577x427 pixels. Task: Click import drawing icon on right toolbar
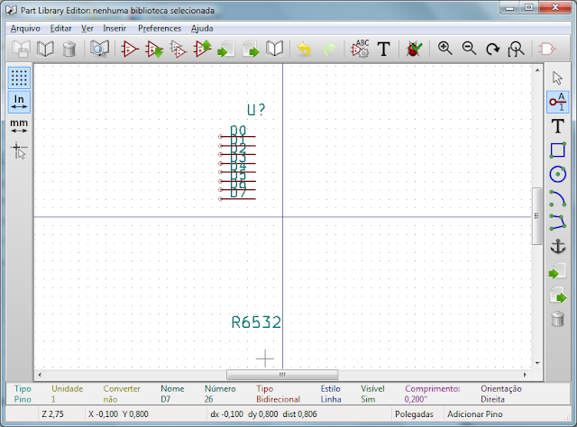558,271
